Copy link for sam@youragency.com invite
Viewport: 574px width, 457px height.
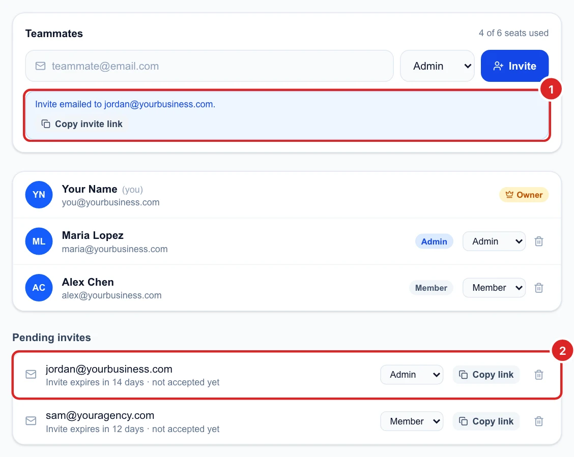tap(486, 421)
